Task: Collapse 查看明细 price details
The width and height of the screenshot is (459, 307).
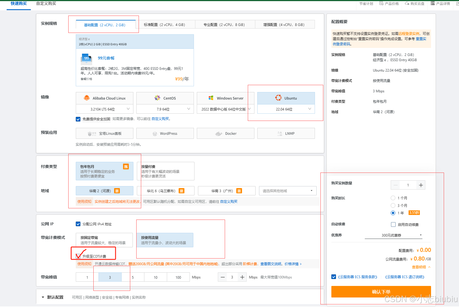Action: (x=421, y=267)
